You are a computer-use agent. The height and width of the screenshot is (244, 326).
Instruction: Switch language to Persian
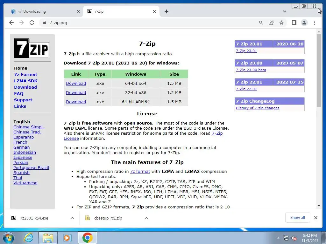pos(21,162)
